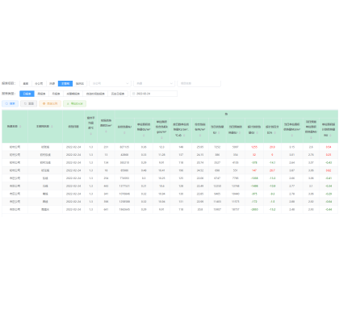339x322 pixels.
Task: Click the green export Excel button
Action: (x=74, y=103)
